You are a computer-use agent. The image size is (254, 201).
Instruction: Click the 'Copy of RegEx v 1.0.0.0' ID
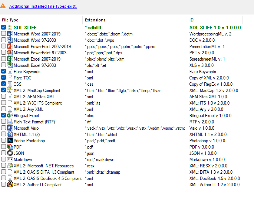211,84
